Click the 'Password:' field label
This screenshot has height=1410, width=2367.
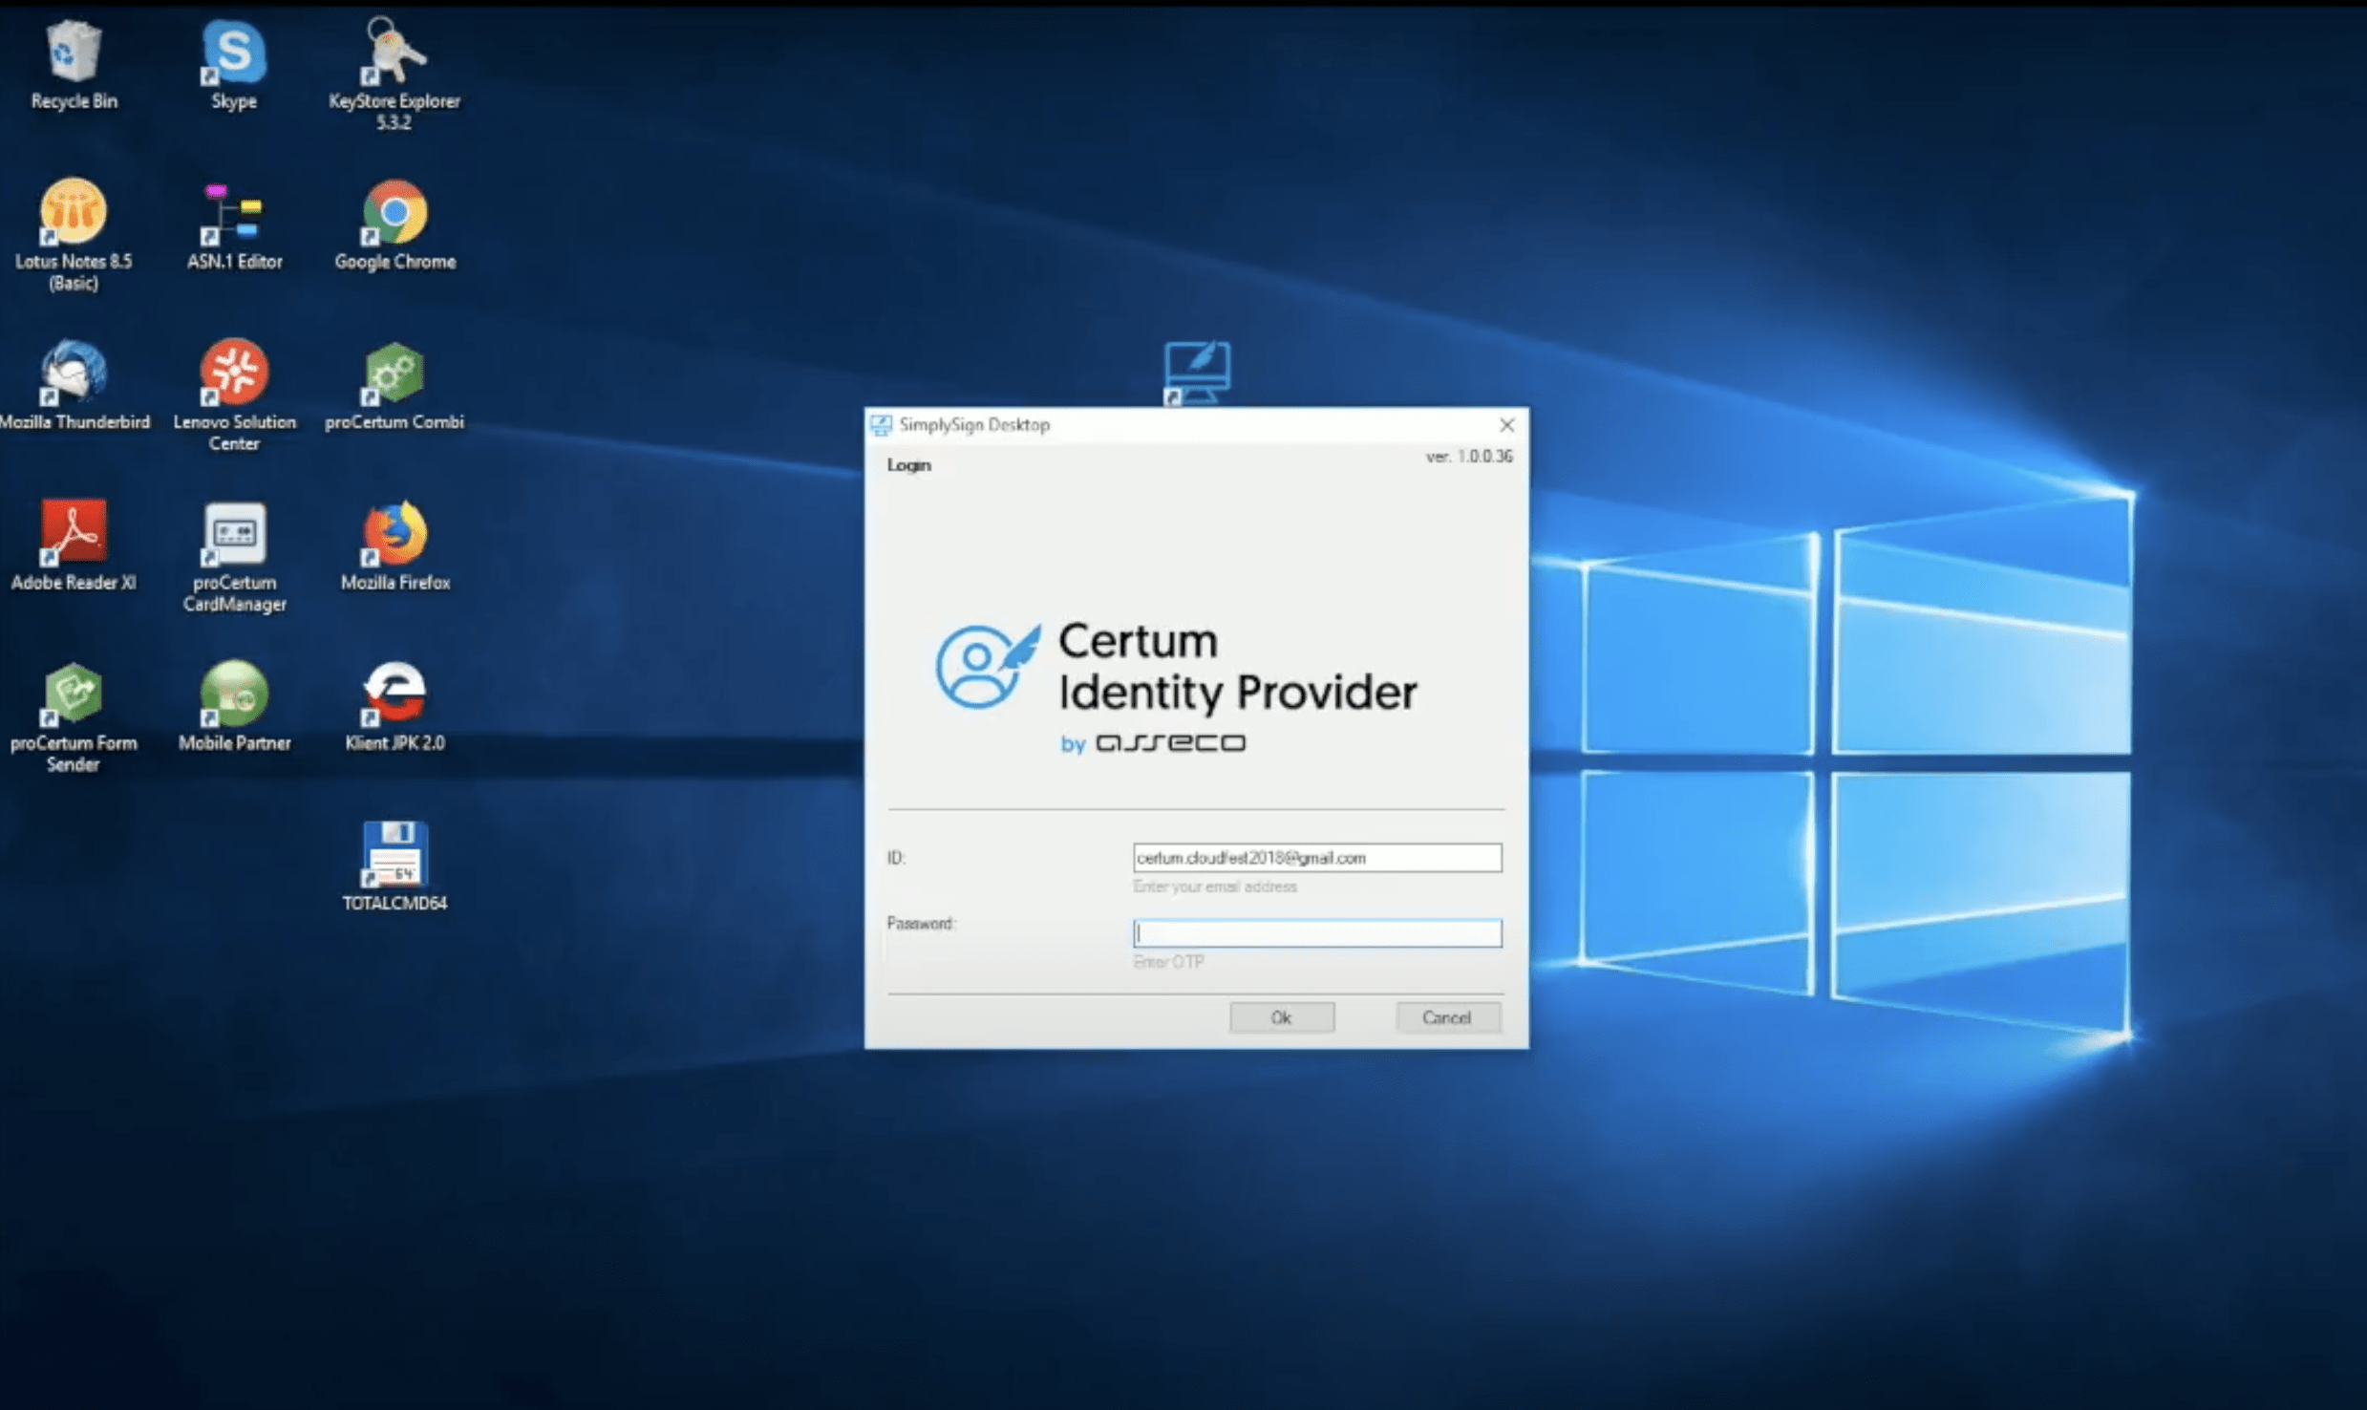point(921,924)
